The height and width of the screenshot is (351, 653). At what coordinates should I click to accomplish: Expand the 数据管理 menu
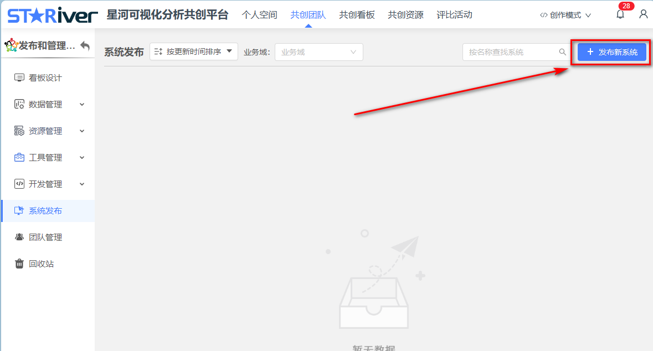point(82,105)
